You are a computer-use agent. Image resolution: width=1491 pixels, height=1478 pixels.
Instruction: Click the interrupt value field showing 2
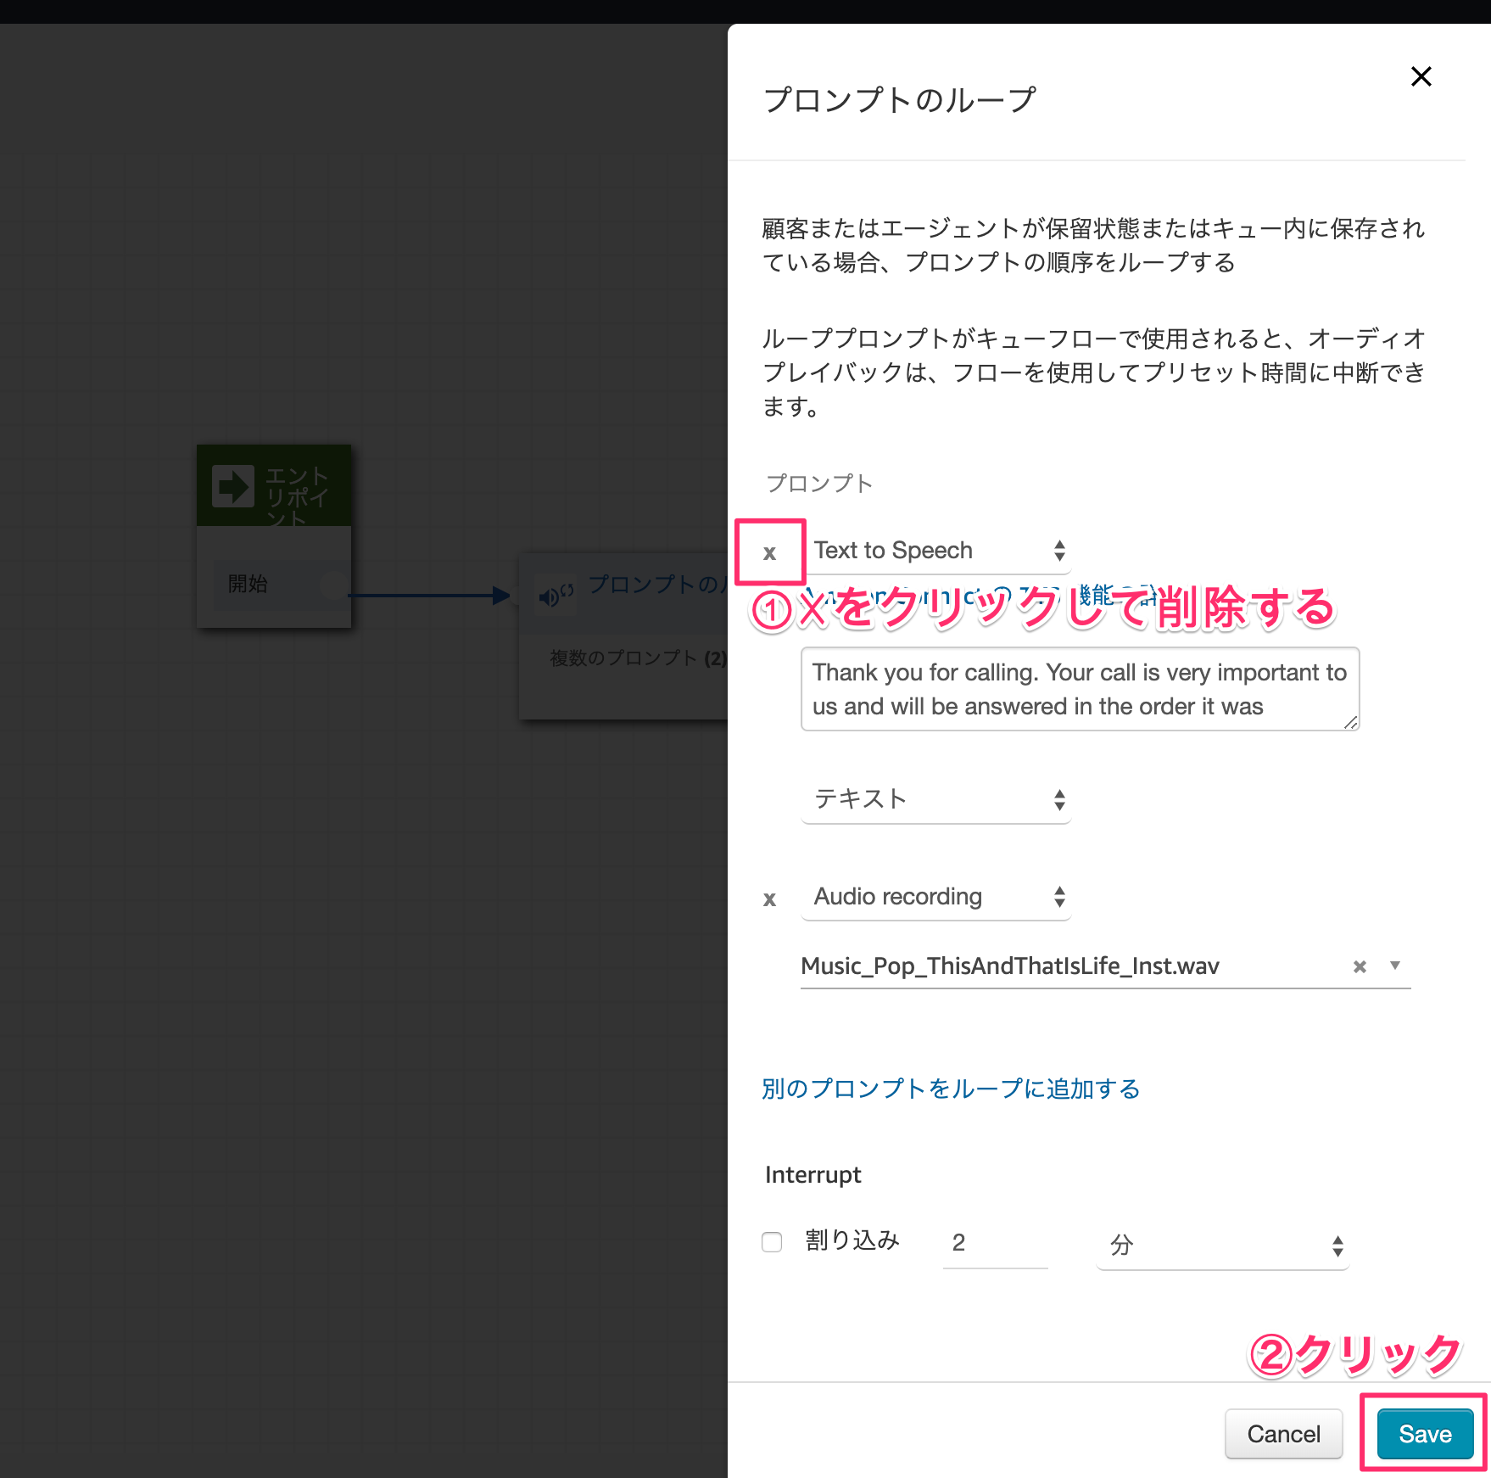(996, 1243)
